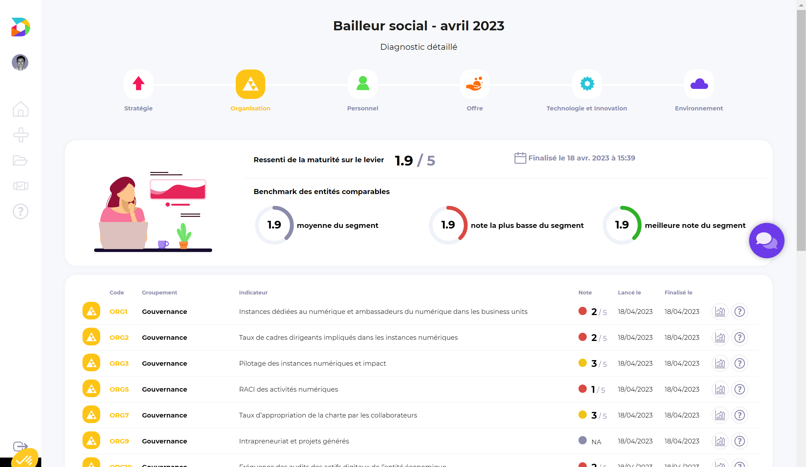806x467 pixels.
Task: Click the user profile avatar
Action: point(20,62)
